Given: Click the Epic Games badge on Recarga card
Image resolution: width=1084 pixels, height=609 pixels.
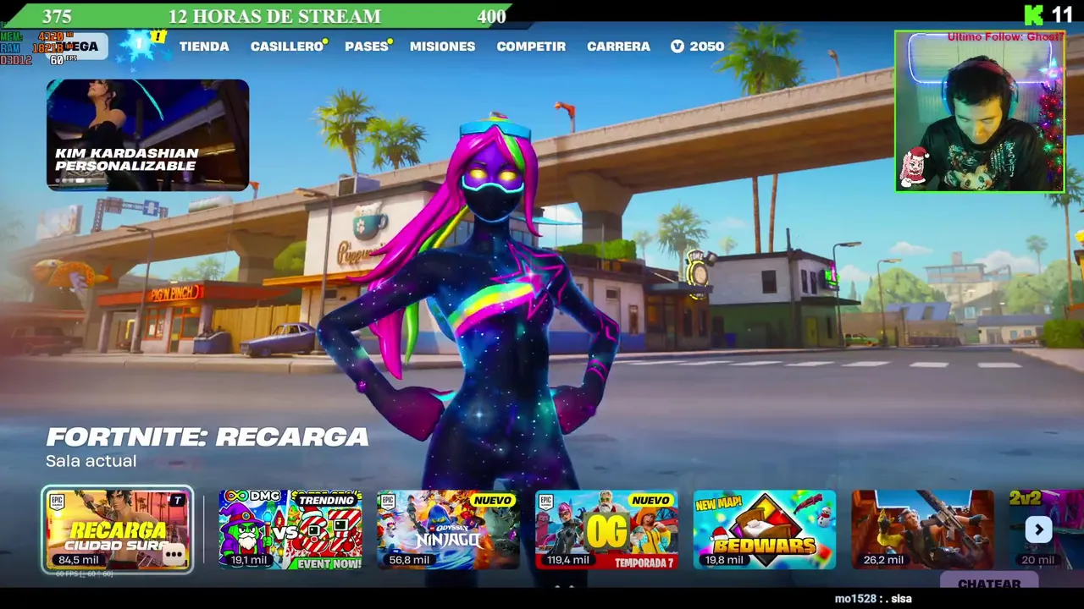Looking at the screenshot, I should tap(57, 501).
